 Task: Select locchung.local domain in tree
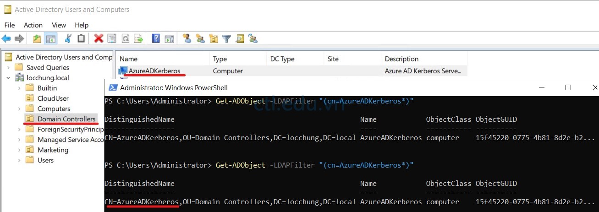[x=48, y=78]
